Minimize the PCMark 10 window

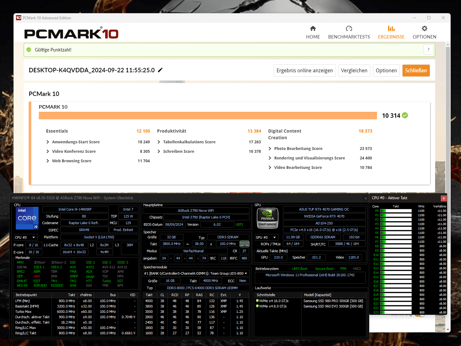(x=414, y=18)
